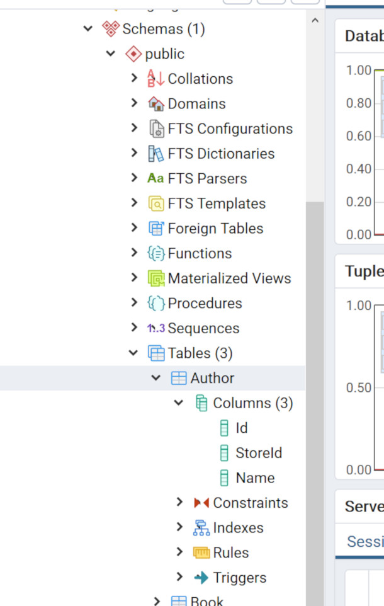Click the FTS Dictionaries books icon
The width and height of the screenshot is (384, 606).
pyautogui.click(x=155, y=154)
